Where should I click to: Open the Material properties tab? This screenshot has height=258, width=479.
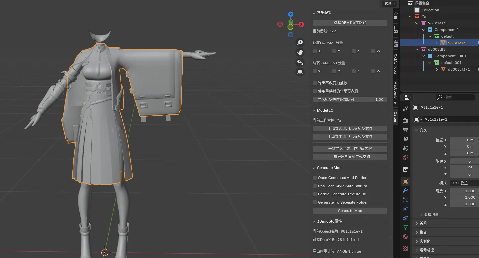coord(405,237)
